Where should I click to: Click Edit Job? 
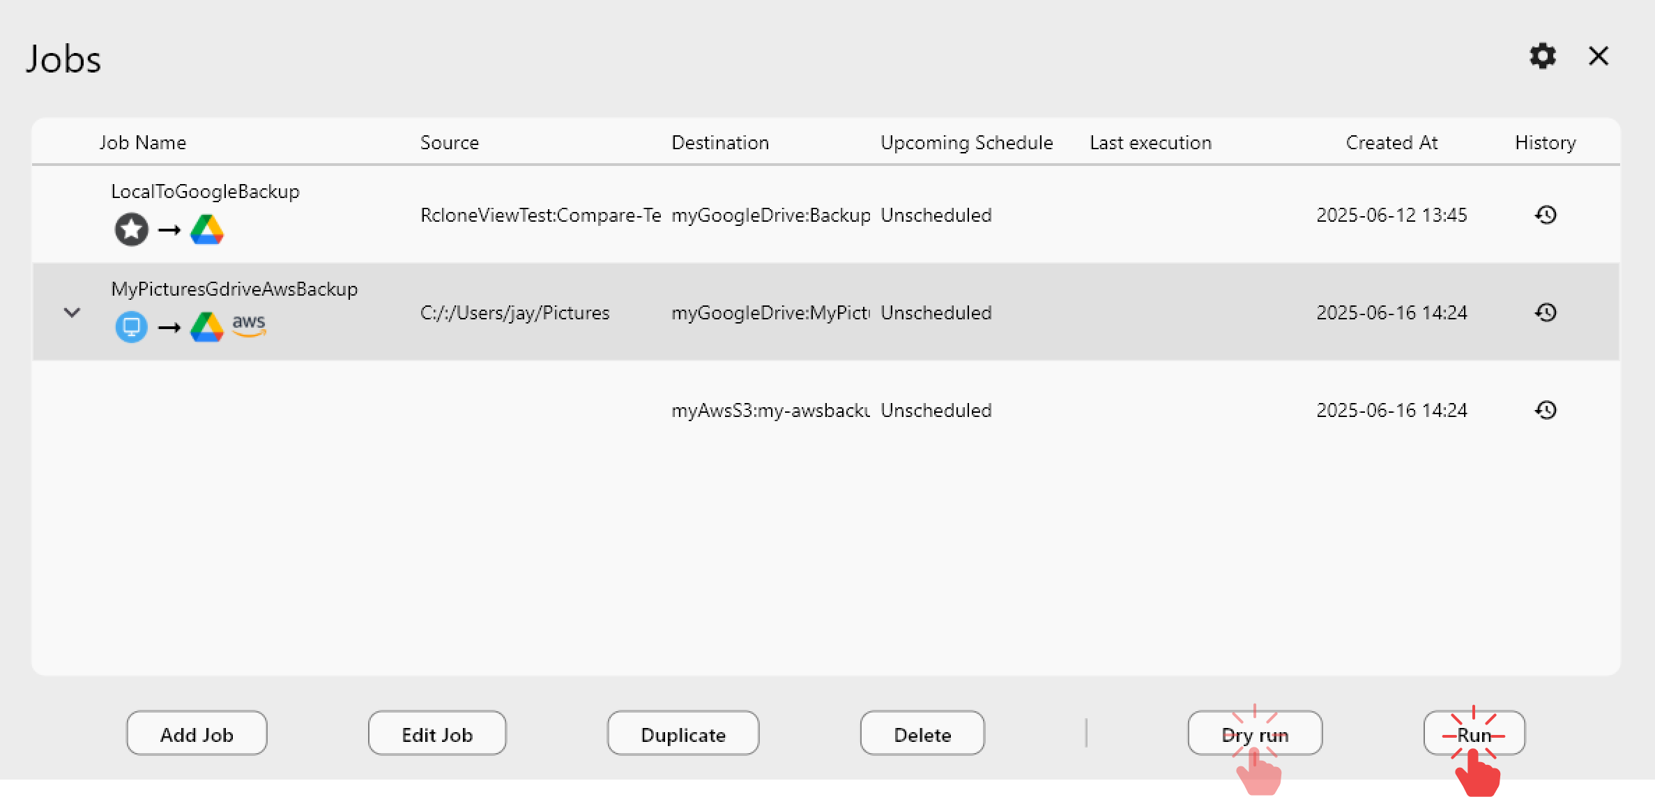pyautogui.click(x=436, y=733)
